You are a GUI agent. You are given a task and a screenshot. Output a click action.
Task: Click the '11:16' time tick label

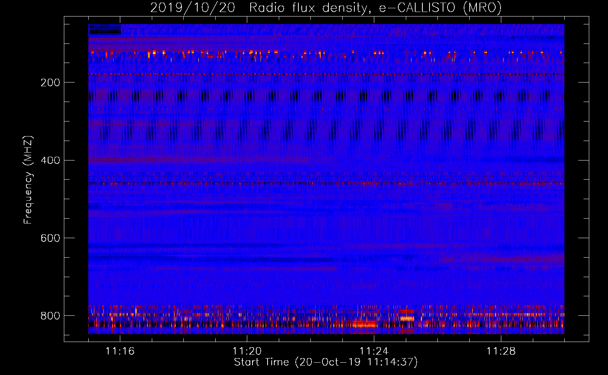[120, 351]
